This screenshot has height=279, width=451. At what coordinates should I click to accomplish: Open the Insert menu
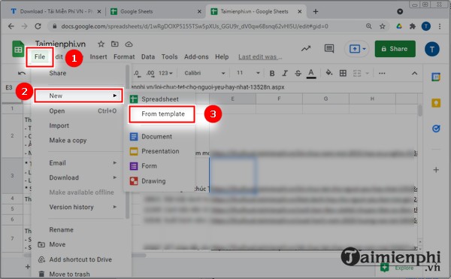[x=98, y=56]
